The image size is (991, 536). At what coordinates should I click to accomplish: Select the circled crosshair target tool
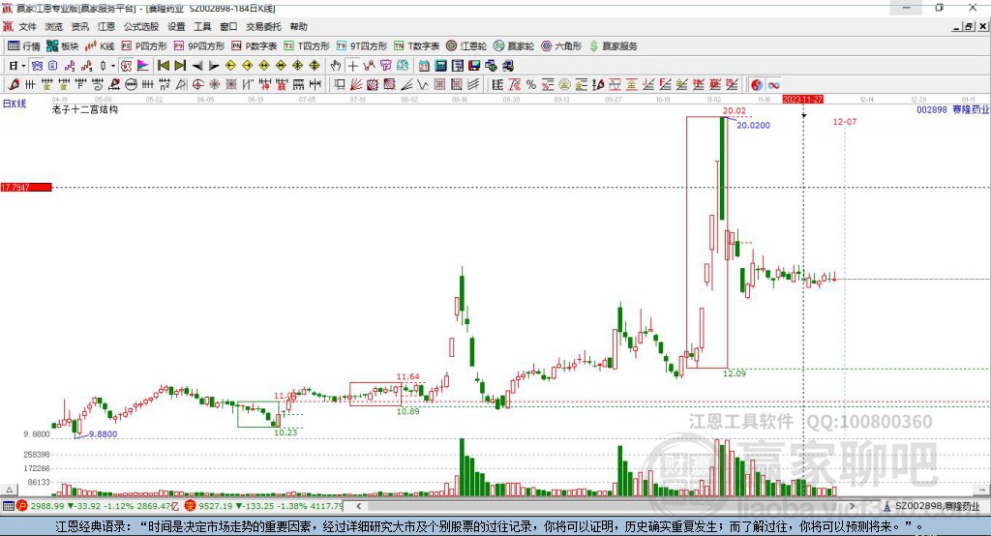click(197, 85)
